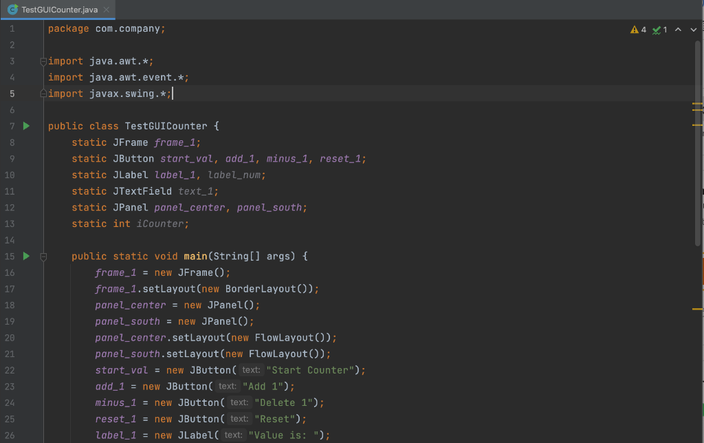Close the TestGUICounter.java tab

point(105,10)
